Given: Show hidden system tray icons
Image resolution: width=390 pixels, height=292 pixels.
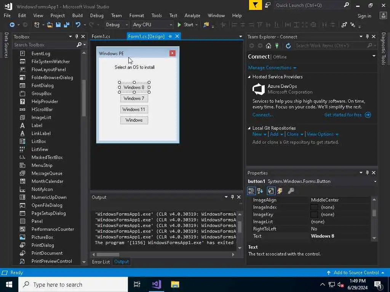Looking at the screenshot, I should click(322, 284).
